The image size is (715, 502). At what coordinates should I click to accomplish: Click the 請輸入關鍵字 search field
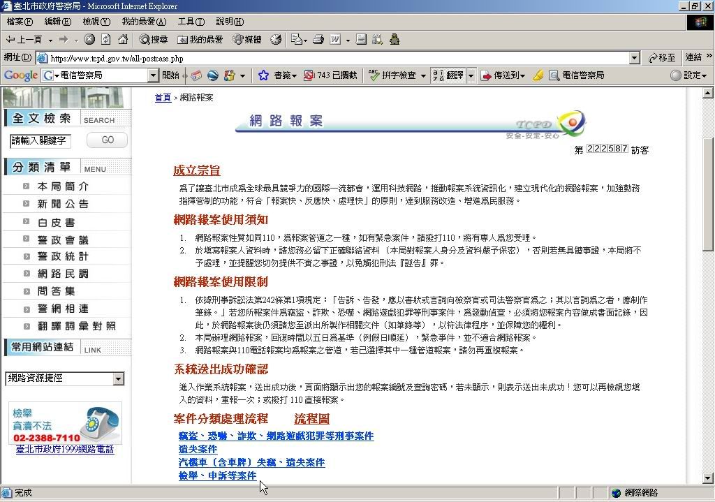pyautogui.click(x=40, y=140)
